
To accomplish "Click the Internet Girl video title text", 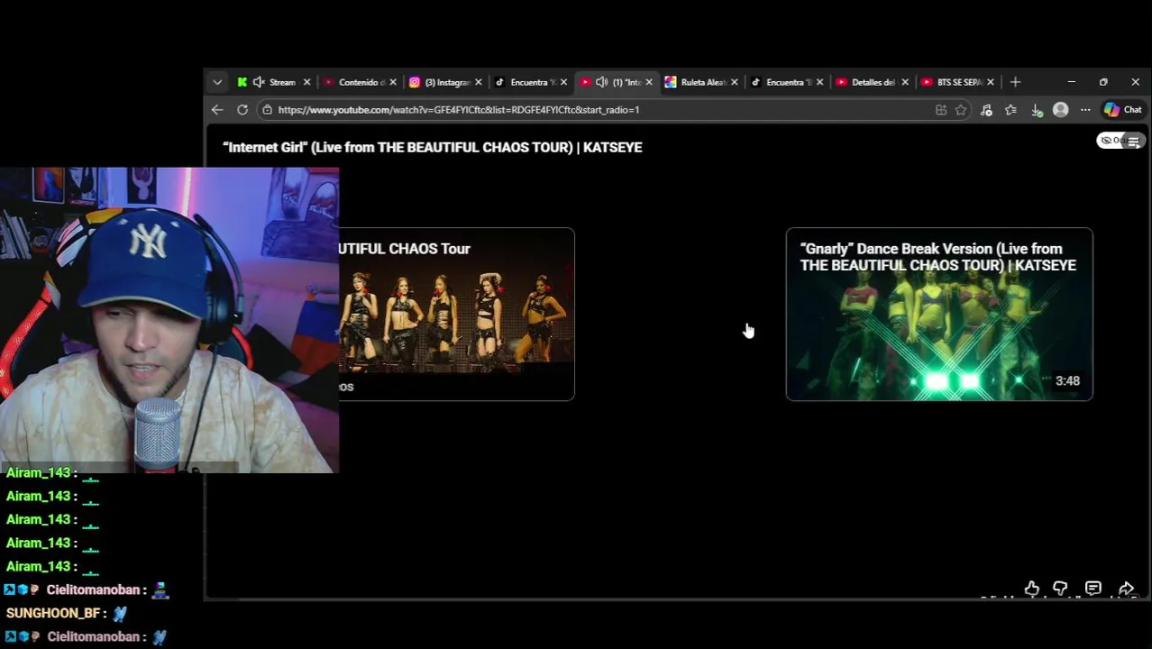I will pyautogui.click(x=433, y=147).
